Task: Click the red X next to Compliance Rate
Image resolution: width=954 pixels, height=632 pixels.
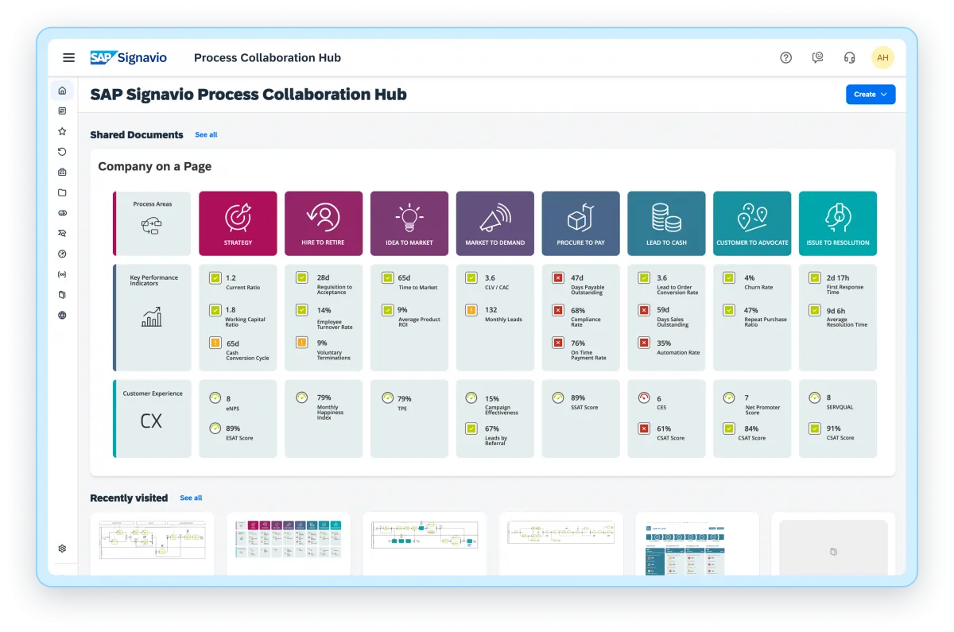Action: pos(558,310)
